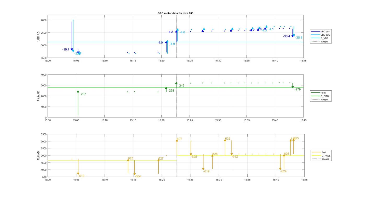Click the "Roll AD" y-axis label
366x199 pixels.
coord(38,156)
